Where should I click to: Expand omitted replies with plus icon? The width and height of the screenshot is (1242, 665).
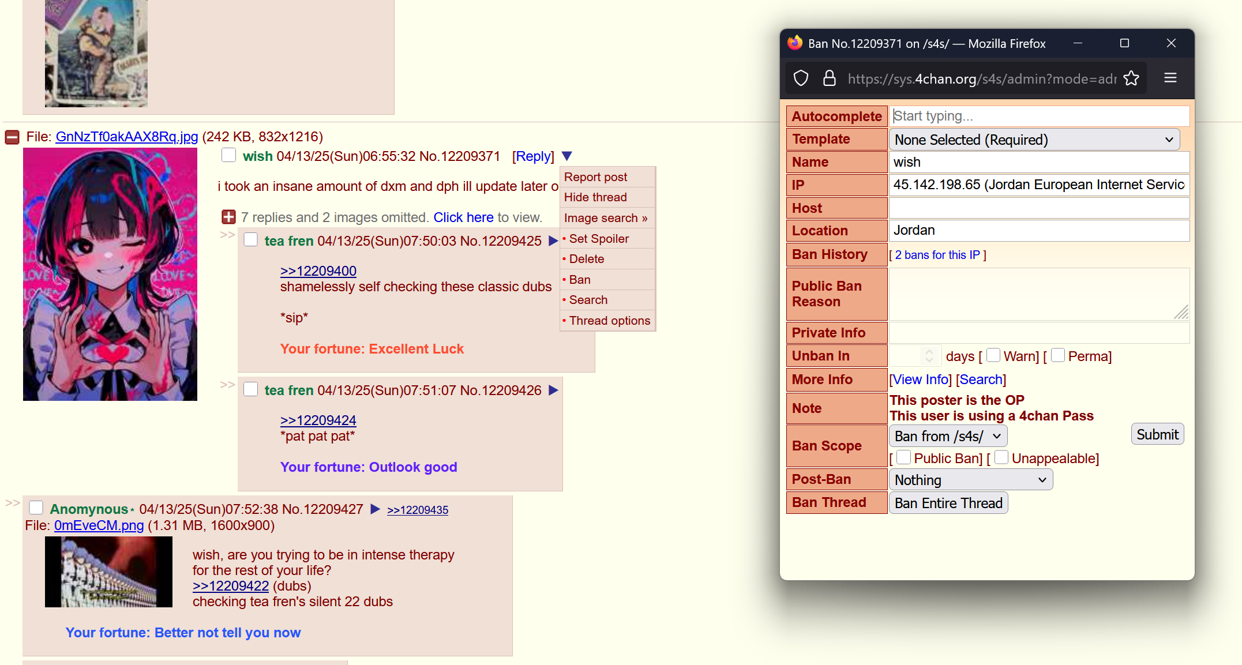pos(228,217)
